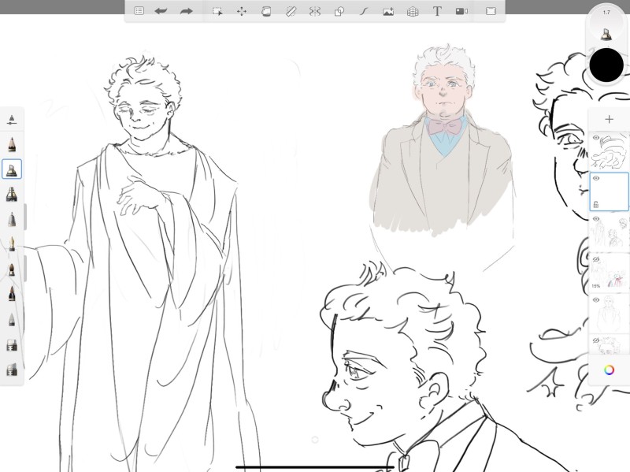
Task: Select the top hand-sketch layer thumbnail
Action: (609, 151)
